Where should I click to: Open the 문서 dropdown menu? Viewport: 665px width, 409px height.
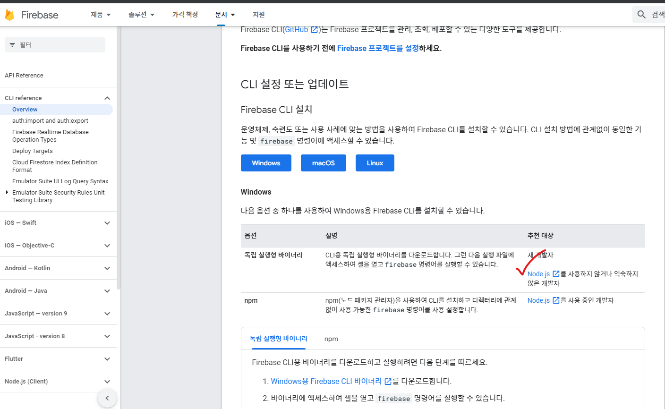point(225,15)
